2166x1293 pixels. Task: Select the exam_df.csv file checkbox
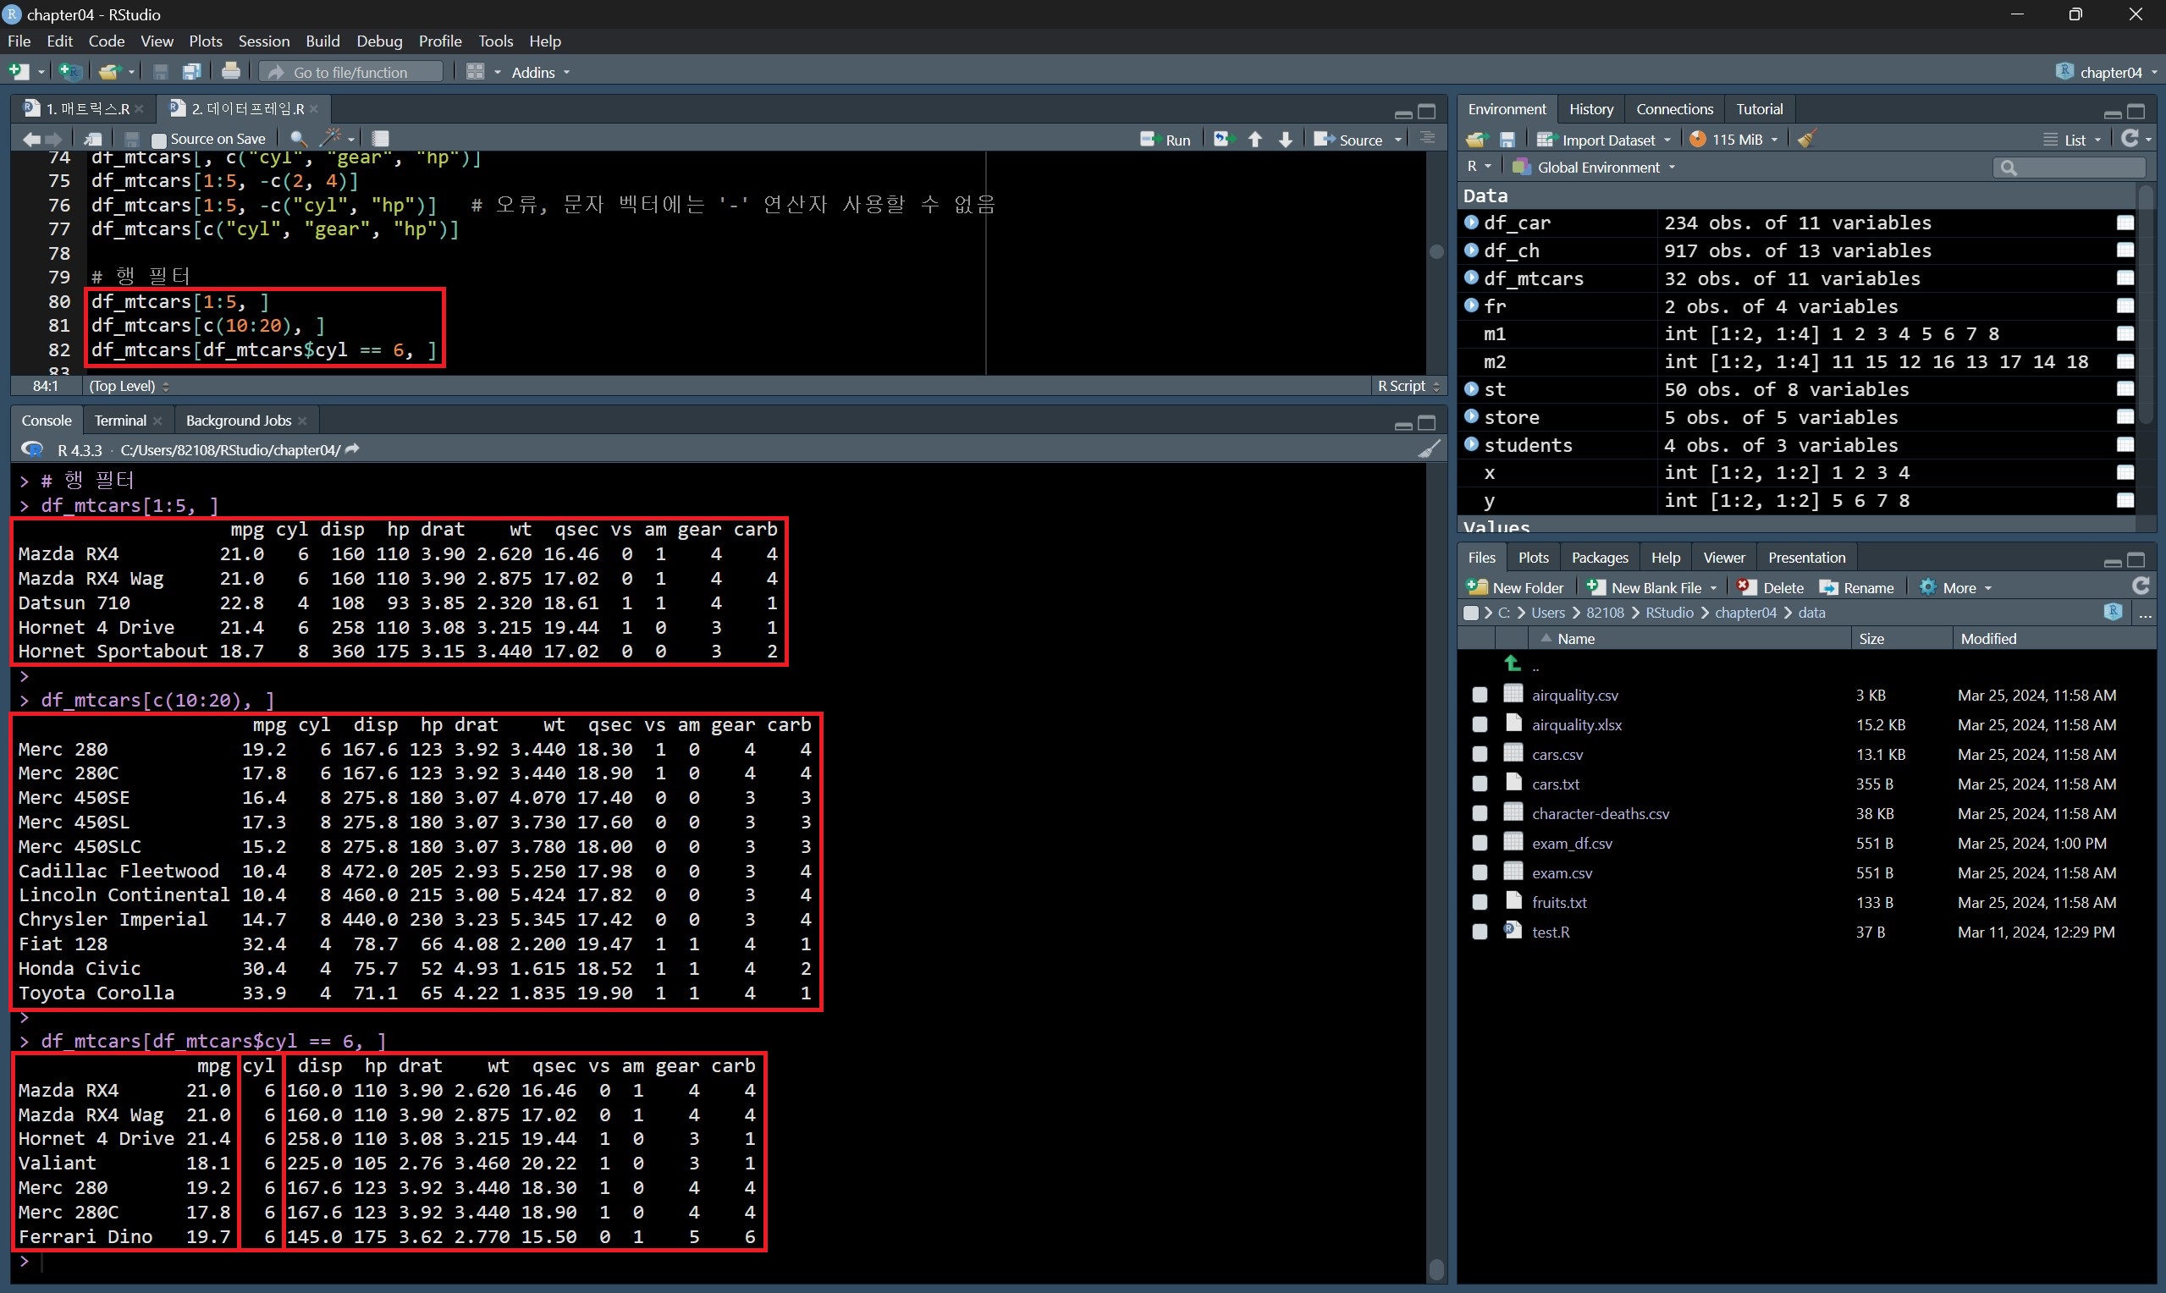pyautogui.click(x=1480, y=844)
